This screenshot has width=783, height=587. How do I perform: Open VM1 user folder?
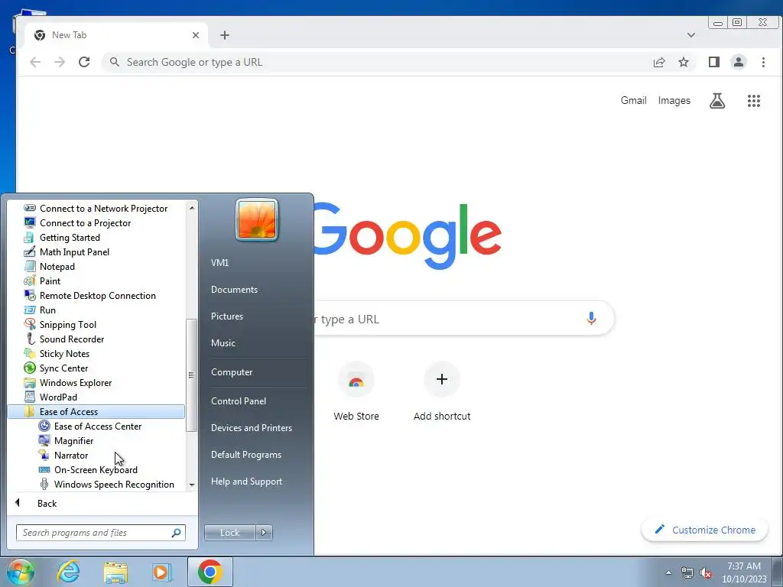219,263
